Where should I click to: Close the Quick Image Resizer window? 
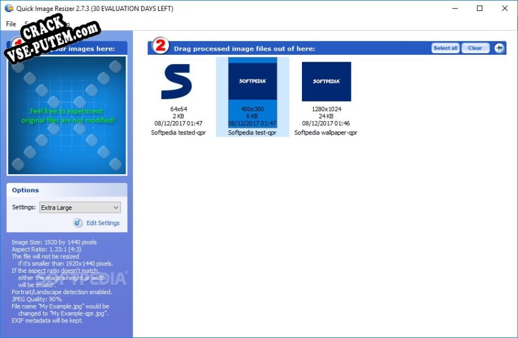click(x=505, y=9)
